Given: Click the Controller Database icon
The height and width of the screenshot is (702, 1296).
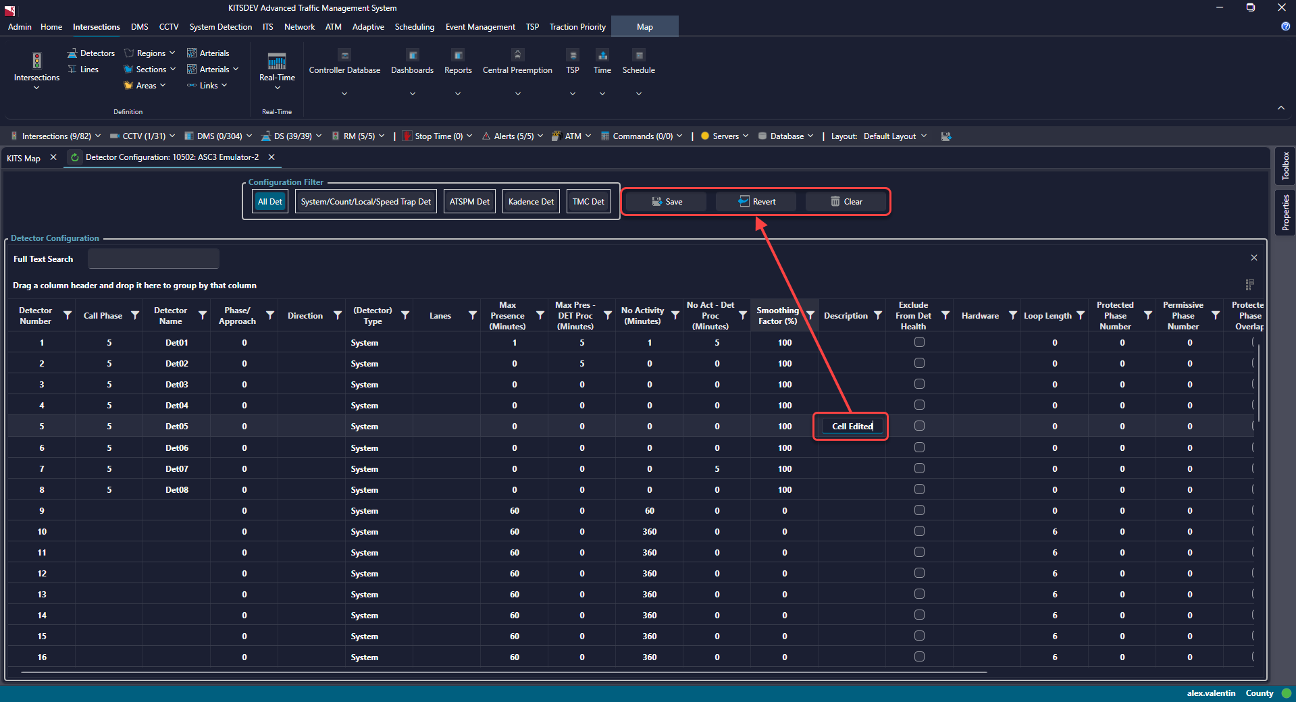Looking at the screenshot, I should click(x=344, y=55).
